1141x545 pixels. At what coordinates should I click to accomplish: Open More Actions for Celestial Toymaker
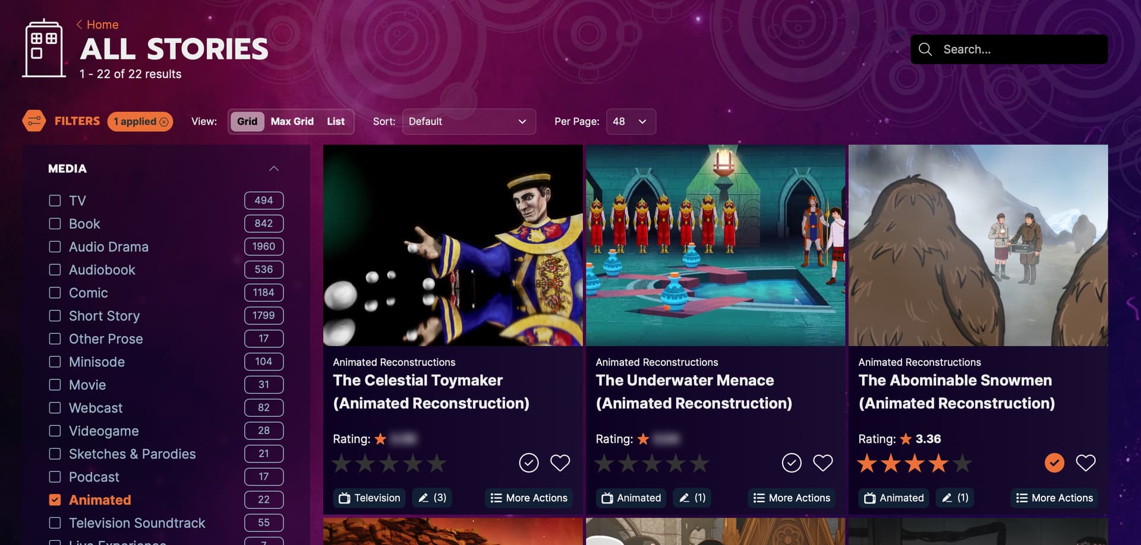coord(529,498)
